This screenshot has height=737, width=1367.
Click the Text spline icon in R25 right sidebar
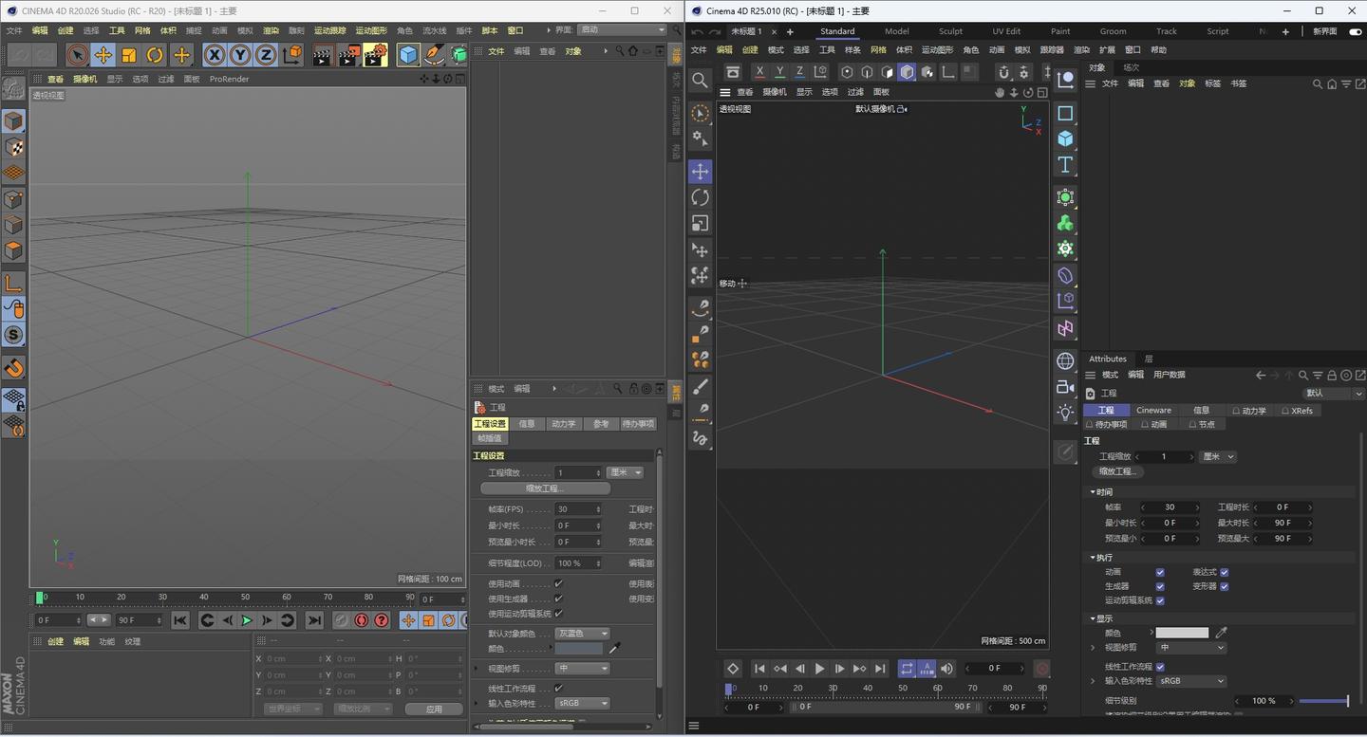(x=1064, y=164)
